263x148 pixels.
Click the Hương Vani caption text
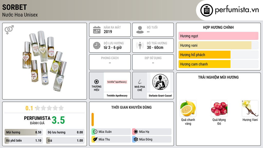click(250, 120)
